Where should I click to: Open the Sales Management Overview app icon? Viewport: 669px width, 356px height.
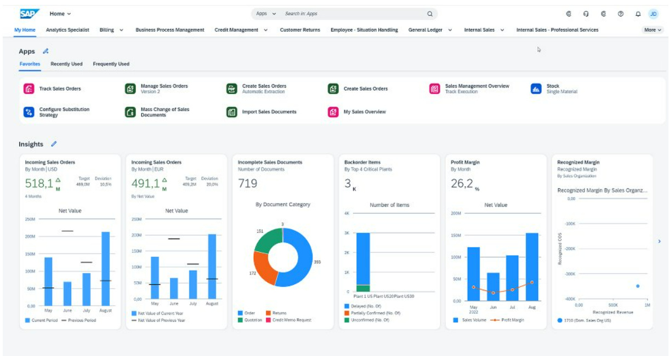coord(434,89)
